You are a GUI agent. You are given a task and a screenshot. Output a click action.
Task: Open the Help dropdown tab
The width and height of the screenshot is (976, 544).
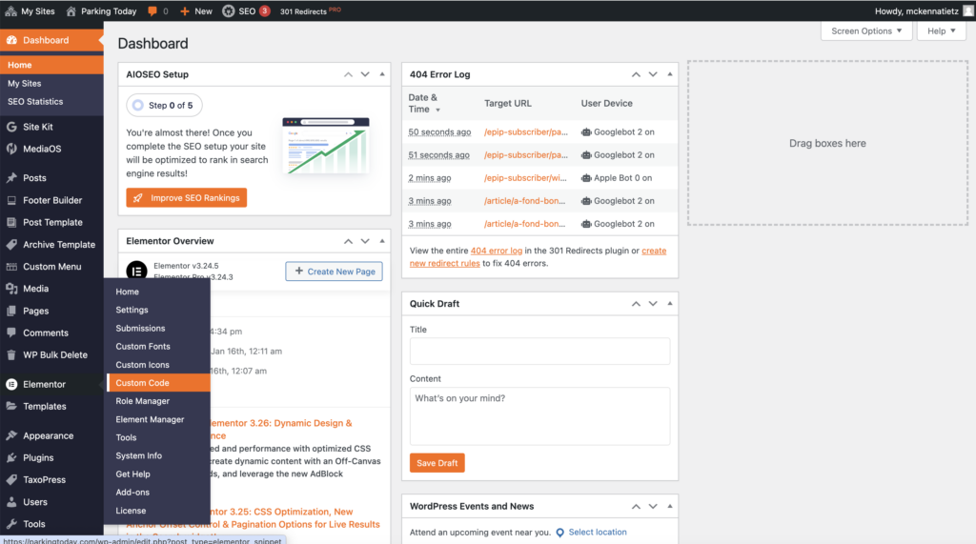tap(941, 31)
